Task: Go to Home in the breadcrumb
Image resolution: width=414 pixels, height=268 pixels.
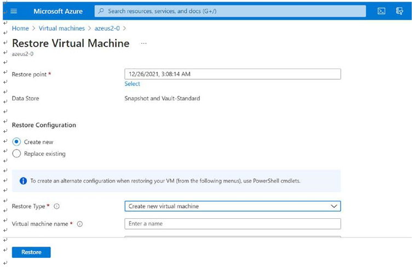Action: pyautogui.click(x=20, y=28)
